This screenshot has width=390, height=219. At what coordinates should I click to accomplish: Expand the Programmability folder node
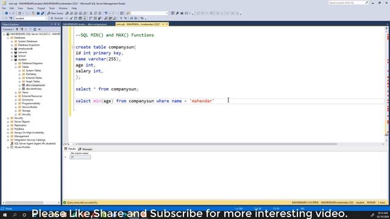pos(16,103)
